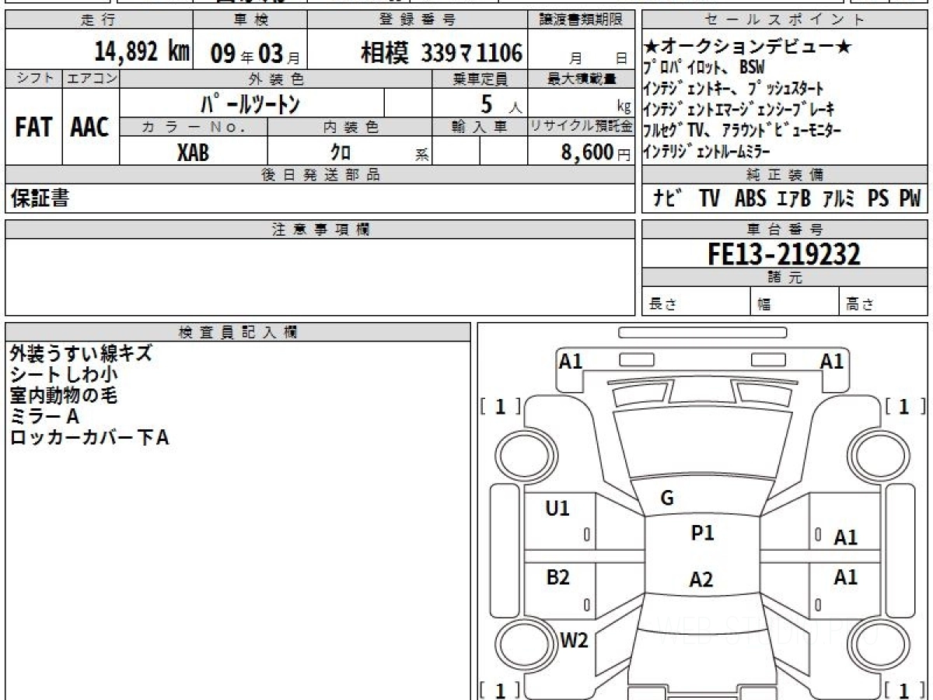This screenshot has width=933, height=700.
Task: Click the U1 damage marker on the car diagram
Action: (x=557, y=509)
